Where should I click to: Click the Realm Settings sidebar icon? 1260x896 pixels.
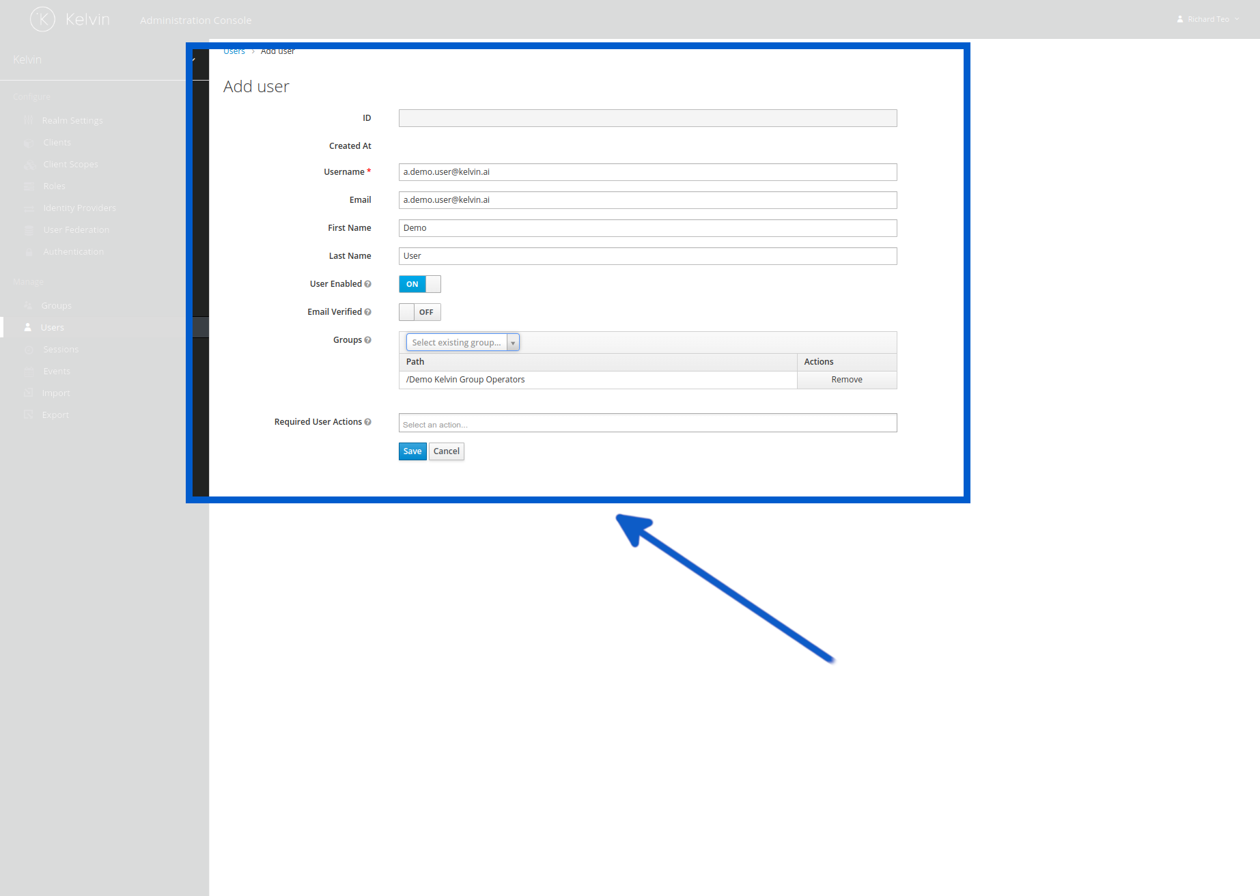[x=28, y=120]
